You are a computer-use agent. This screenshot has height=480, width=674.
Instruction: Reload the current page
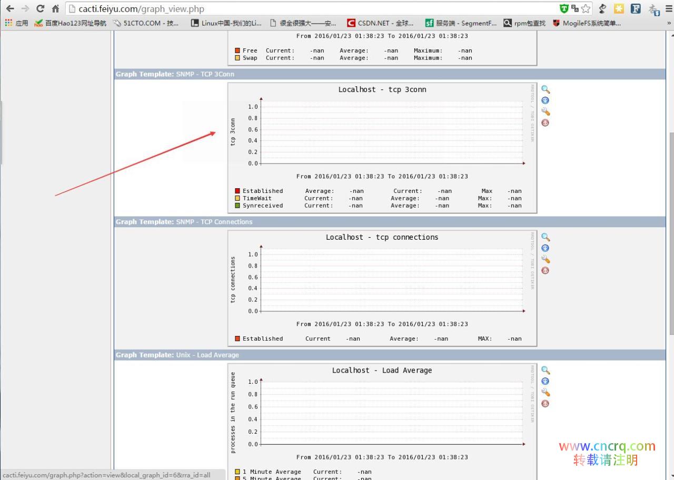click(x=40, y=9)
